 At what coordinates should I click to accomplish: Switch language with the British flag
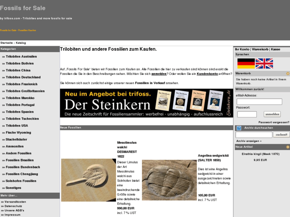tap(264, 63)
